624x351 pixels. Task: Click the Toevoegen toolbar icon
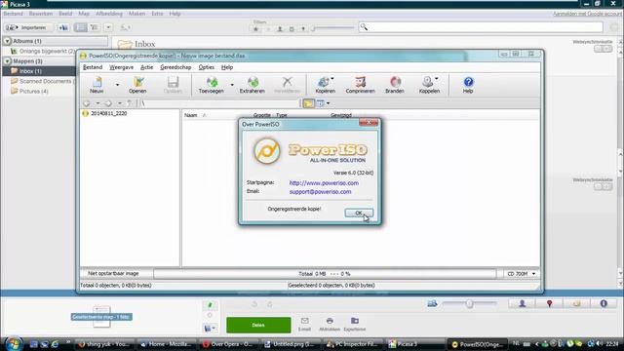[212, 85]
